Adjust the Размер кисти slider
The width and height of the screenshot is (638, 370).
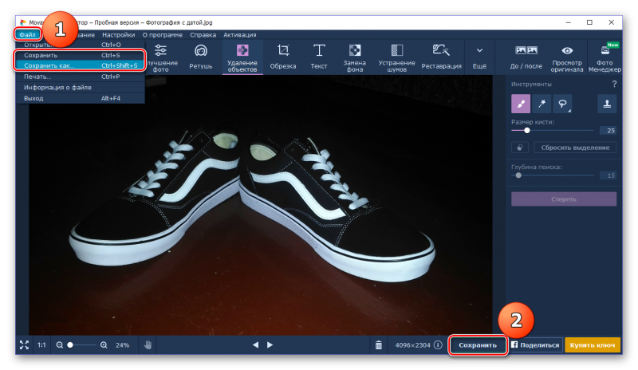(x=527, y=129)
